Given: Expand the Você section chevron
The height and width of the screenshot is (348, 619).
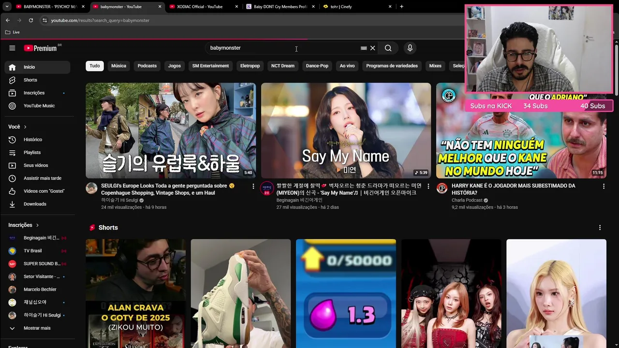Looking at the screenshot, I should tap(25, 127).
